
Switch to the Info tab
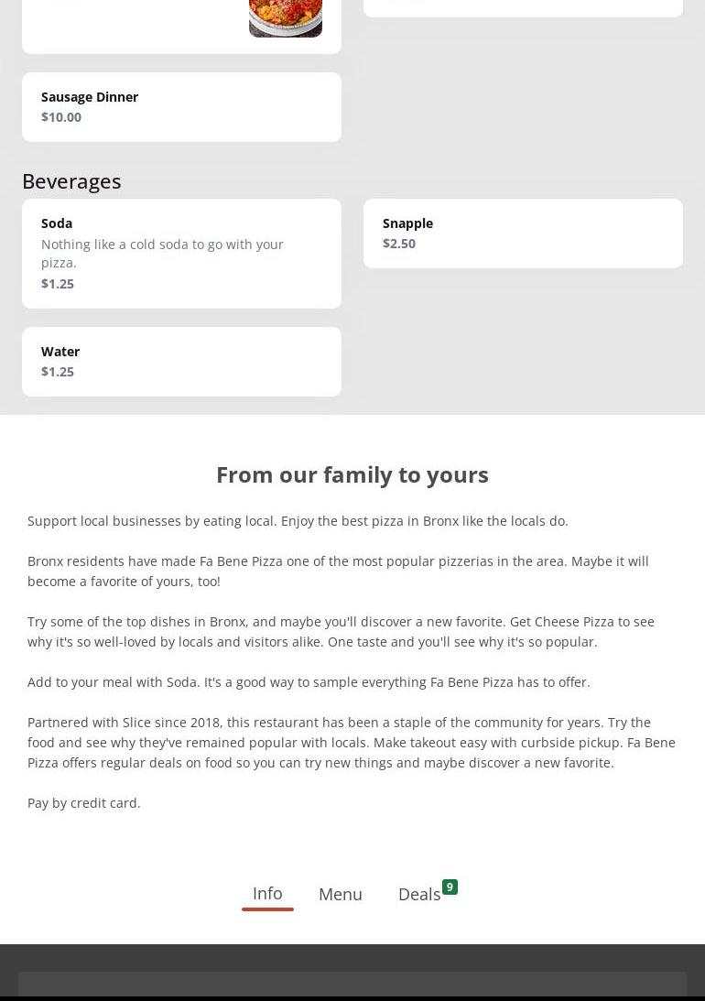coord(267,894)
